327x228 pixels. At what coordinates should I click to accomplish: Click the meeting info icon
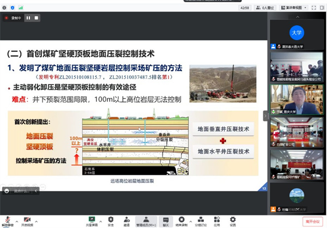[4, 8]
